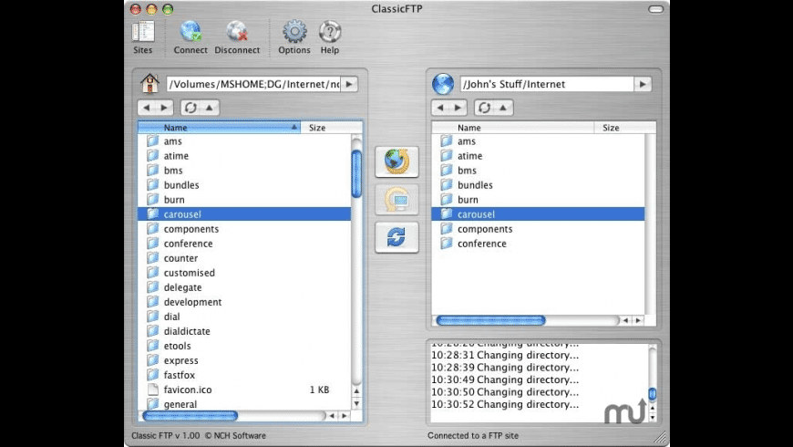Click local list scroll down arrow

[x=356, y=404]
